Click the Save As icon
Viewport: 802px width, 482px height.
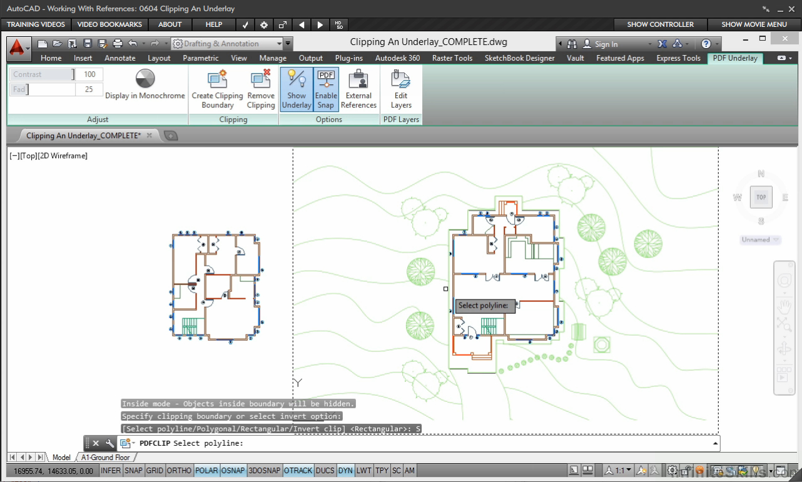pyautogui.click(x=103, y=44)
